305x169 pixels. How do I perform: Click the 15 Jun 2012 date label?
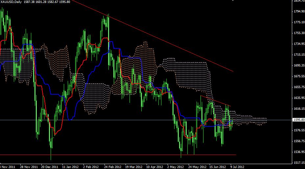pyautogui.click(x=218, y=167)
